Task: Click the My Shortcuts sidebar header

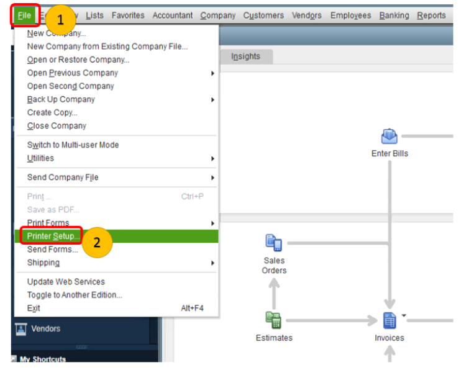Action: 43,359
